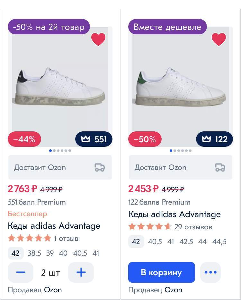Unfavorite the left adidas sneaker via heart icon
The width and height of the screenshot is (241, 300).
click(x=98, y=39)
